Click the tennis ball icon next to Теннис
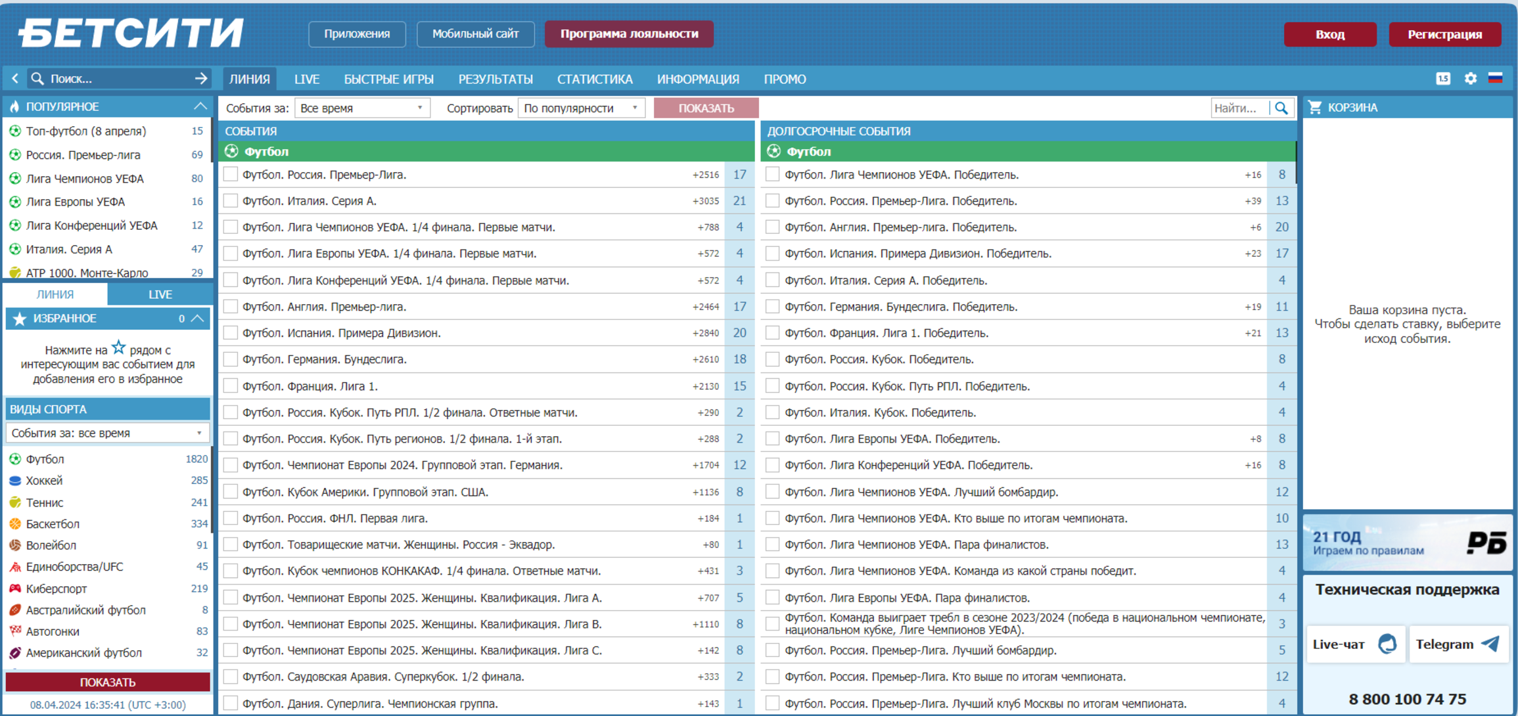Image resolution: width=1518 pixels, height=716 pixels. (x=15, y=503)
